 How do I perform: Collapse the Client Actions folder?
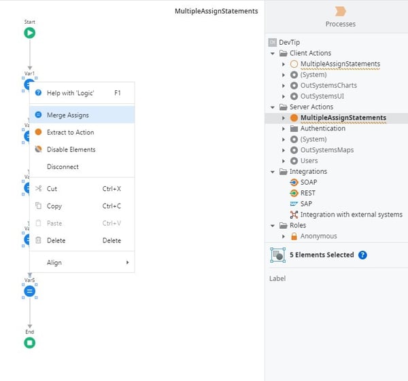coord(273,53)
